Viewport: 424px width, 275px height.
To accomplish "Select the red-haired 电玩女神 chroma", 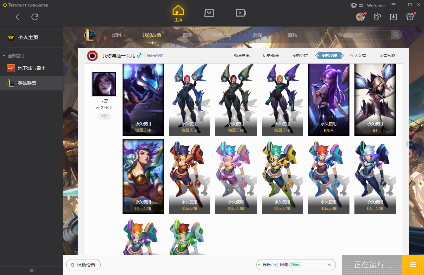I will tap(189, 176).
